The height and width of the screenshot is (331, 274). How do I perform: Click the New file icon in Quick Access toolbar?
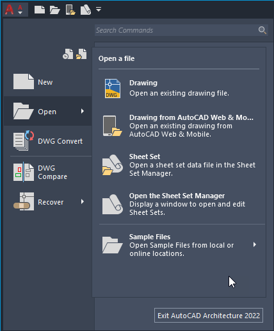(x=40, y=10)
